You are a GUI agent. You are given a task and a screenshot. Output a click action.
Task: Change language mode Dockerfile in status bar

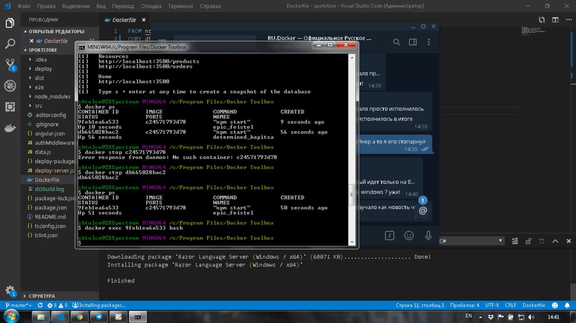tap(534, 305)
